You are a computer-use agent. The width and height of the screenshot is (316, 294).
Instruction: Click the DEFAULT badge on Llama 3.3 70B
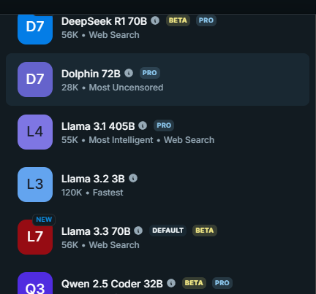(x=168, y=231)
